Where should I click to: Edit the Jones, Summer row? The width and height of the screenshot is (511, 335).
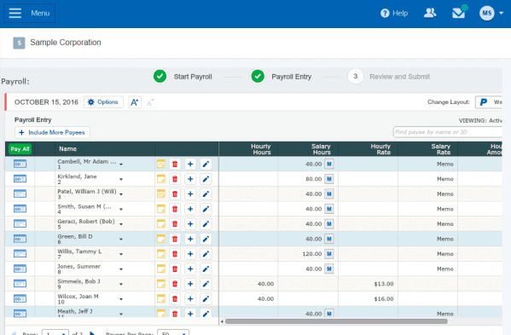[206, 269]
